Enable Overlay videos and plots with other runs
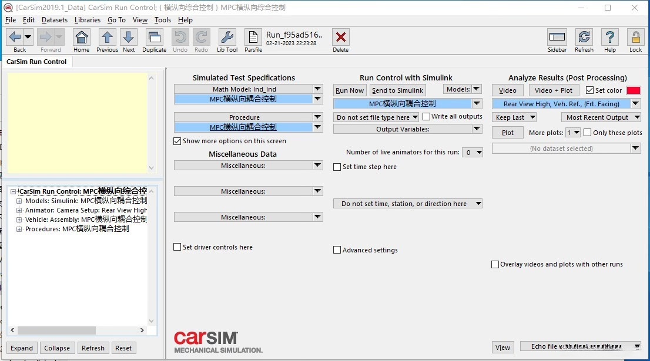Viewport: 650px width, 361px height. tap(495, 264)
